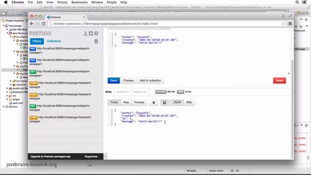This screenshot has height=175, width=311.
Task: Switch to the Collections tab
Action: click(54, 41)
